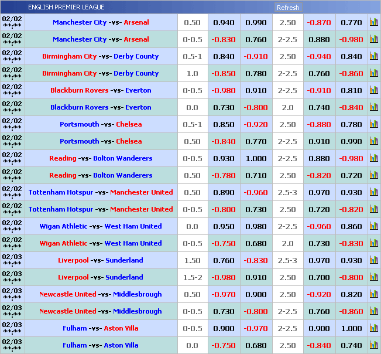The width and height of the screenshot is (381, 354).
Task: Select 1.000 odds in Reading vs Bolton row
Action: [x=256, y=158]
